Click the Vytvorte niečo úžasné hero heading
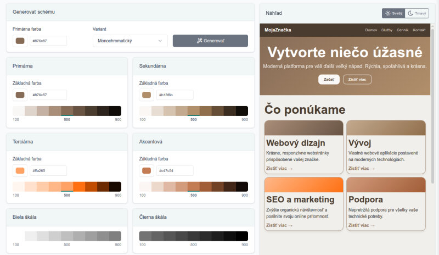Screen dimensions: 439x255 point(345,52)
